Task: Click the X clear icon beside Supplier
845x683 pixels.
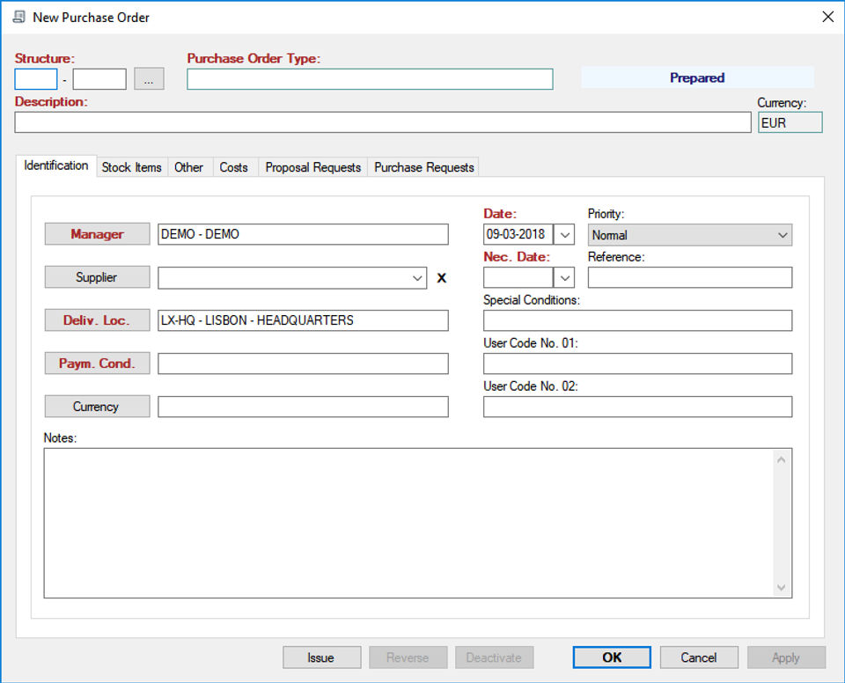Action: point(442,278)
